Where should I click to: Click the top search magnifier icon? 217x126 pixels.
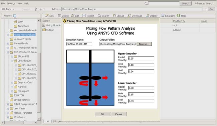point(146,3)
